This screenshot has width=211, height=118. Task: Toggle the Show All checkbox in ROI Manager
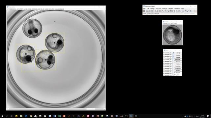click(x=175, y=73)
